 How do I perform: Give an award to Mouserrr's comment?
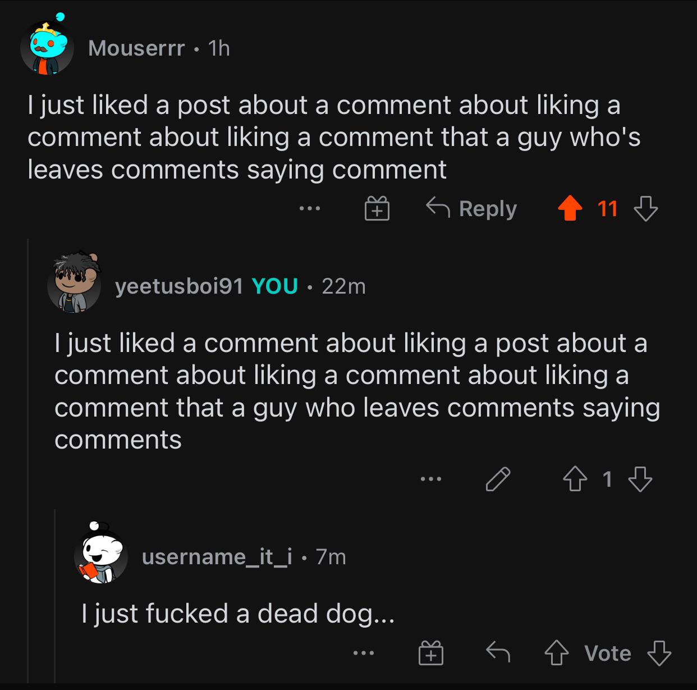click(377, 209)
